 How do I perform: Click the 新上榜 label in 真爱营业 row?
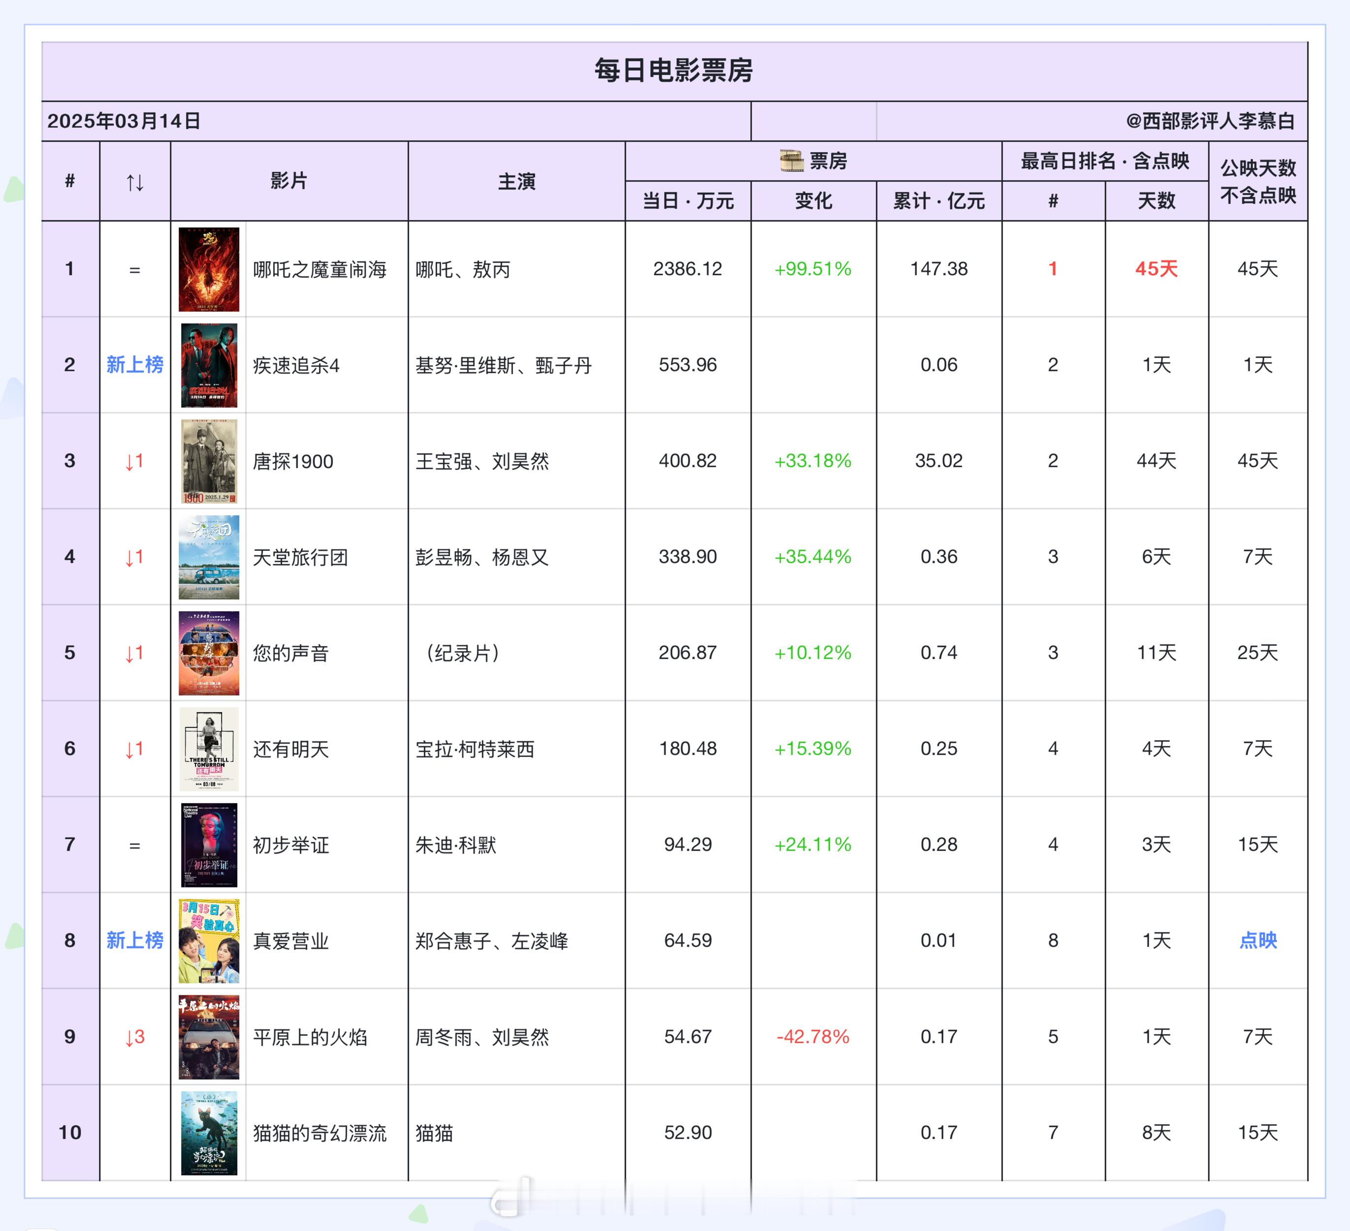point(134,941)
